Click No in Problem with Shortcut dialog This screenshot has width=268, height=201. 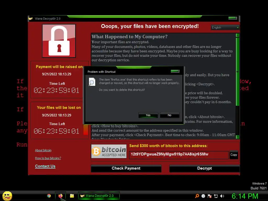click(x=169, y=115)
